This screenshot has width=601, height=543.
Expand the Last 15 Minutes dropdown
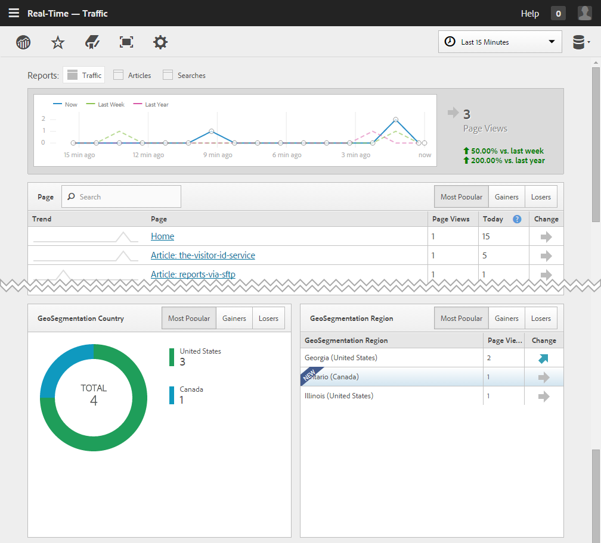(500, 42)
